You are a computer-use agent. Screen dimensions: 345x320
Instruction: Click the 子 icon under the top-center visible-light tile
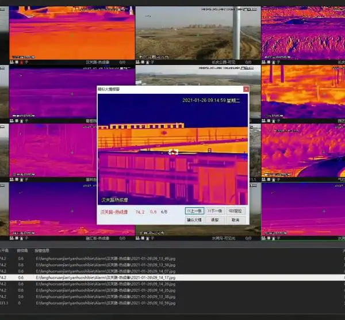[x=152, y=62]
